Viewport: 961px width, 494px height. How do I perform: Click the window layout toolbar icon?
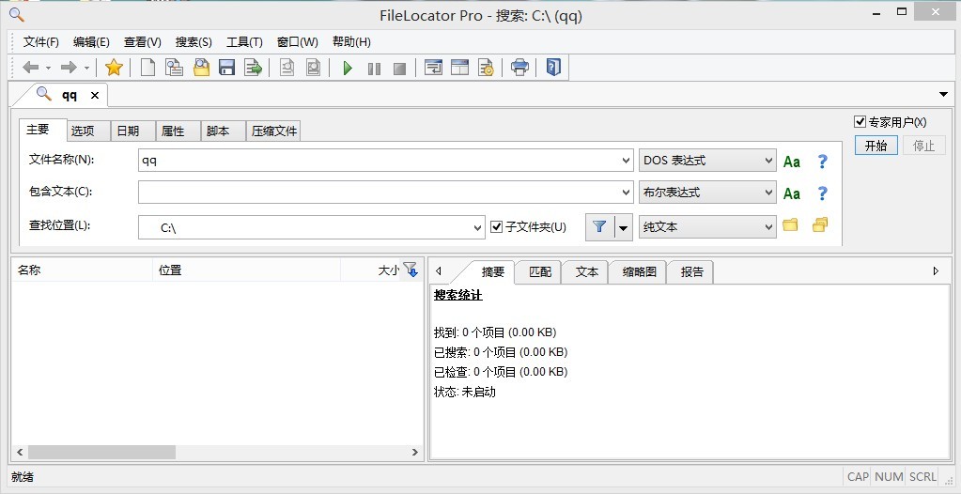point(459,68)
